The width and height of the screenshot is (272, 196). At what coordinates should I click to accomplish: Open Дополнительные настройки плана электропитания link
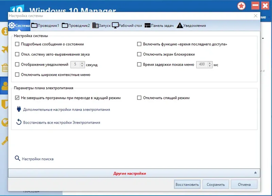click(x=66, y=110)
